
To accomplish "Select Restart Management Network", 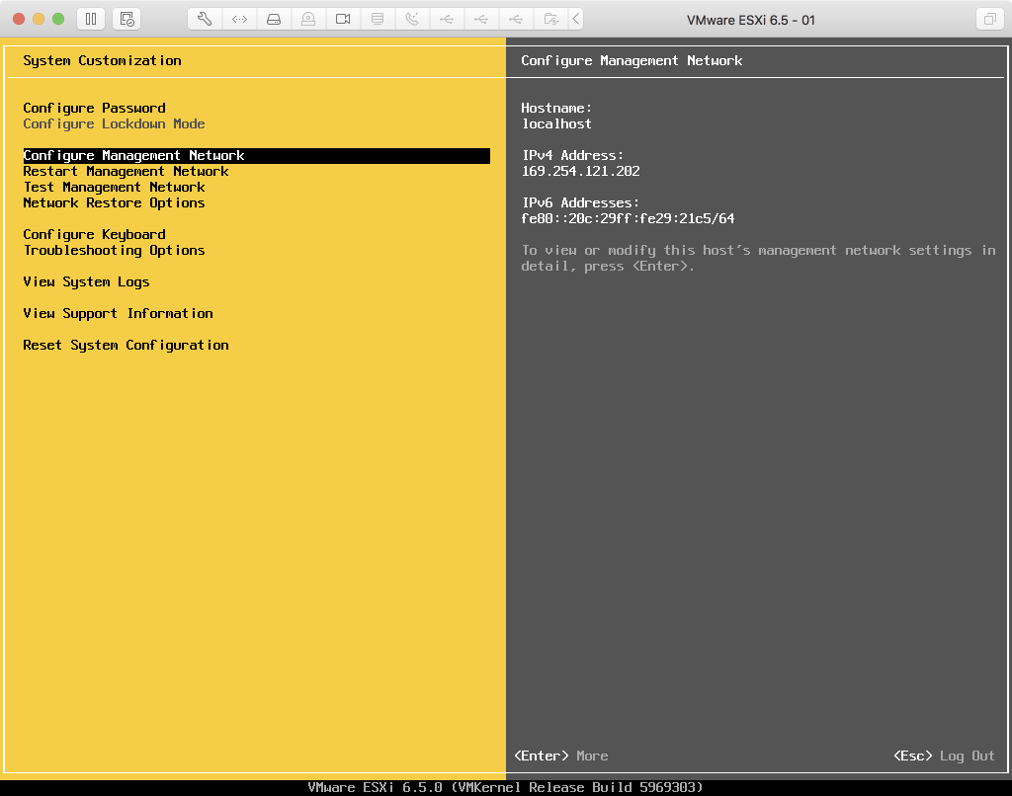I will coord(126,171).
